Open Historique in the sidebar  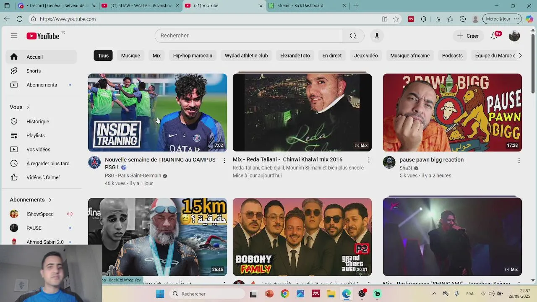pyautogui.click(x=41, y=121)
